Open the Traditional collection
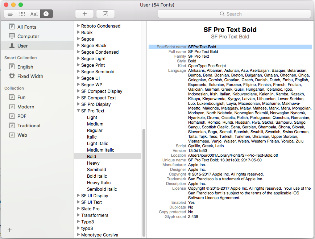Image resolution: width=315 pixels, height=239 pixels. [29, 126]
